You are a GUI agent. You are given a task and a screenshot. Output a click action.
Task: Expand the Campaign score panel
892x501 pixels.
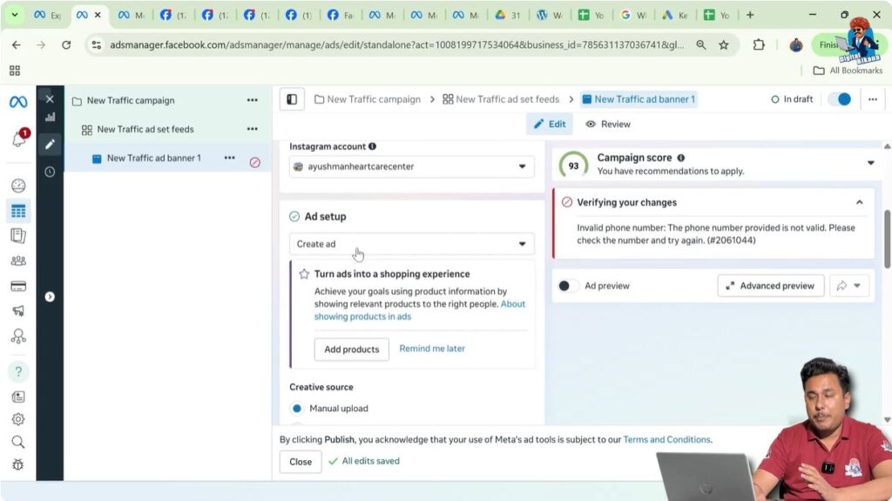click(870, 164)
